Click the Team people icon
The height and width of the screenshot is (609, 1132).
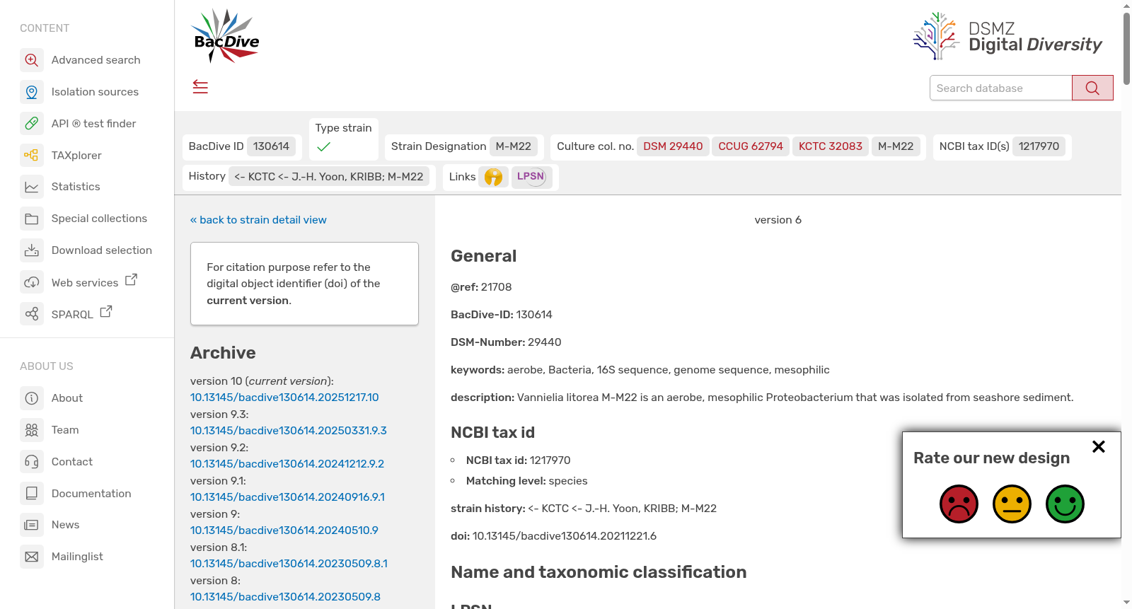[32, 430]
